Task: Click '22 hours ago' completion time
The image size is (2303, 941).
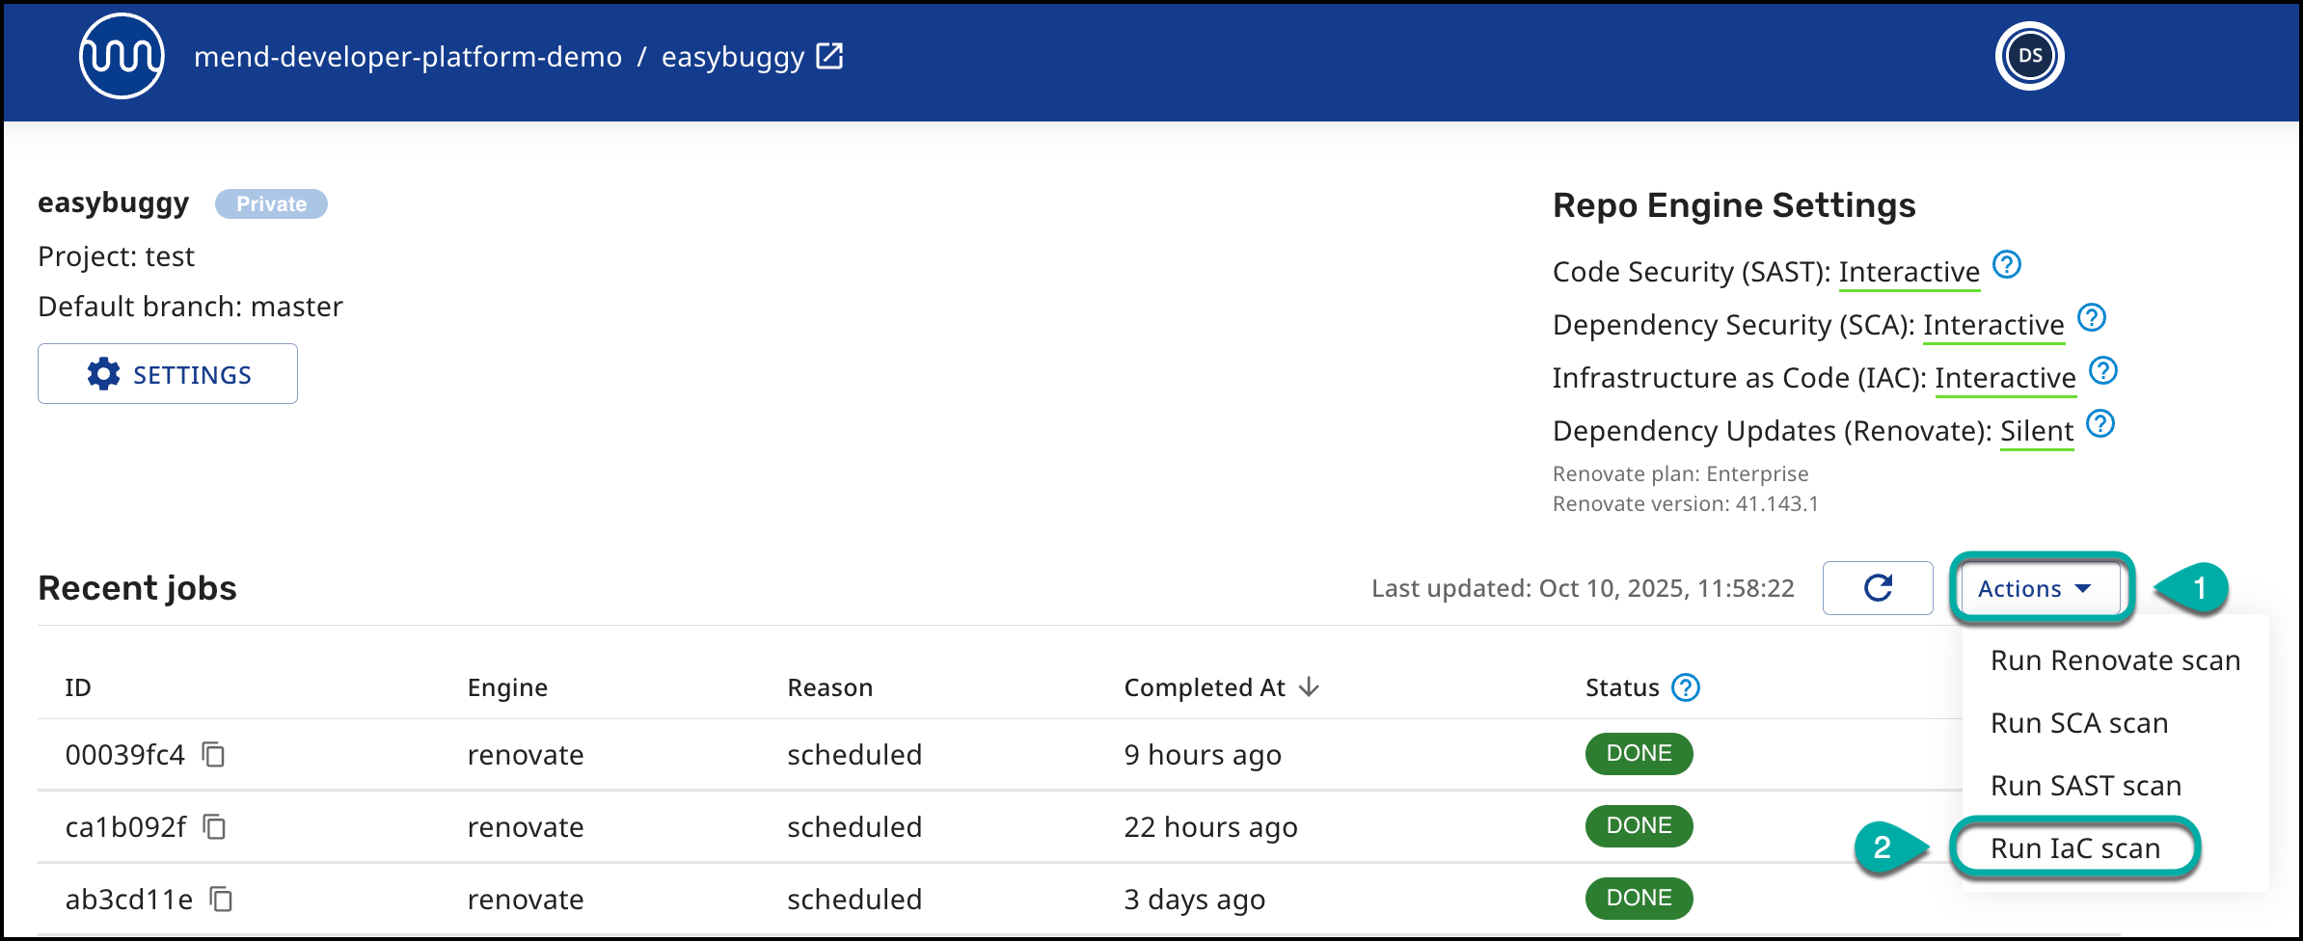Action: pos(1210,826)
